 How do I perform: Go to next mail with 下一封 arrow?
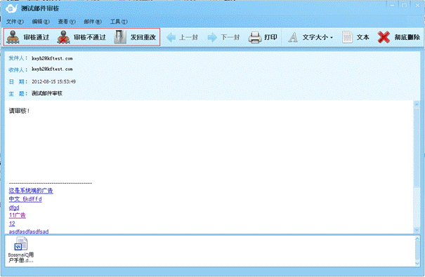[212, 37]
